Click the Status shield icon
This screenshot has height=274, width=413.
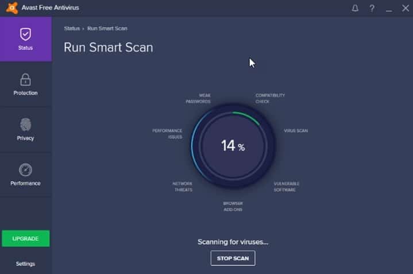[x=25, y=34]
